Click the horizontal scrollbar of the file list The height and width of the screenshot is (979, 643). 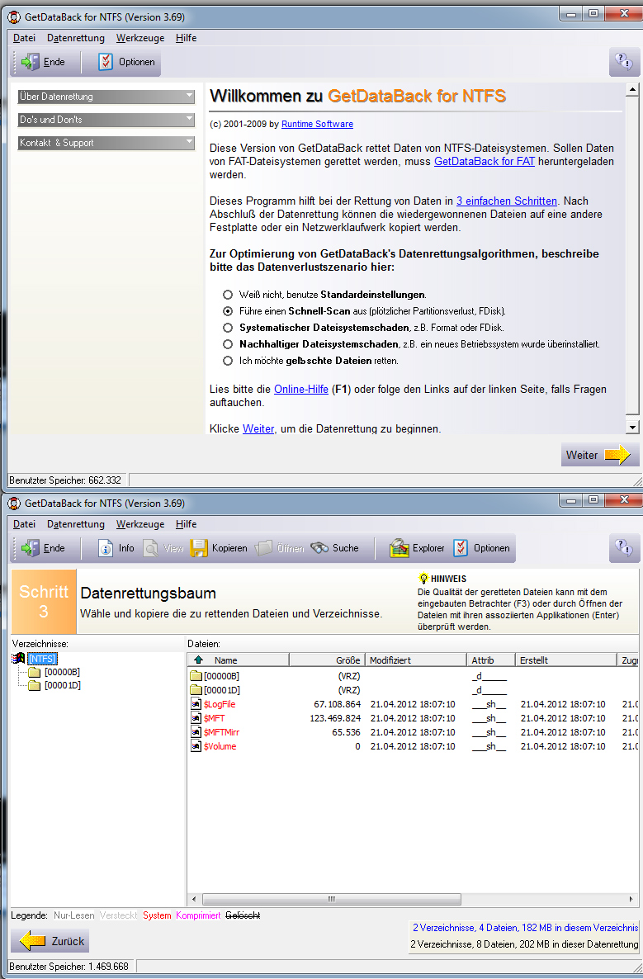[x=413, y=899]
